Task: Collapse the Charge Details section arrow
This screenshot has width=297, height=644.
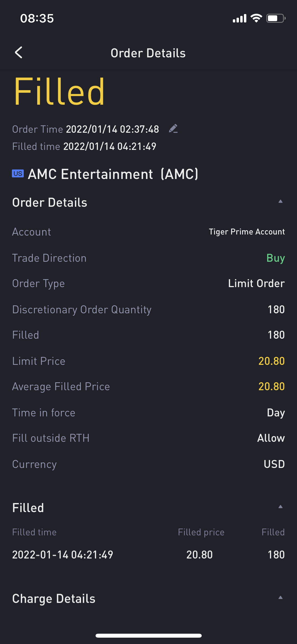Action: [x=280, y=597]
